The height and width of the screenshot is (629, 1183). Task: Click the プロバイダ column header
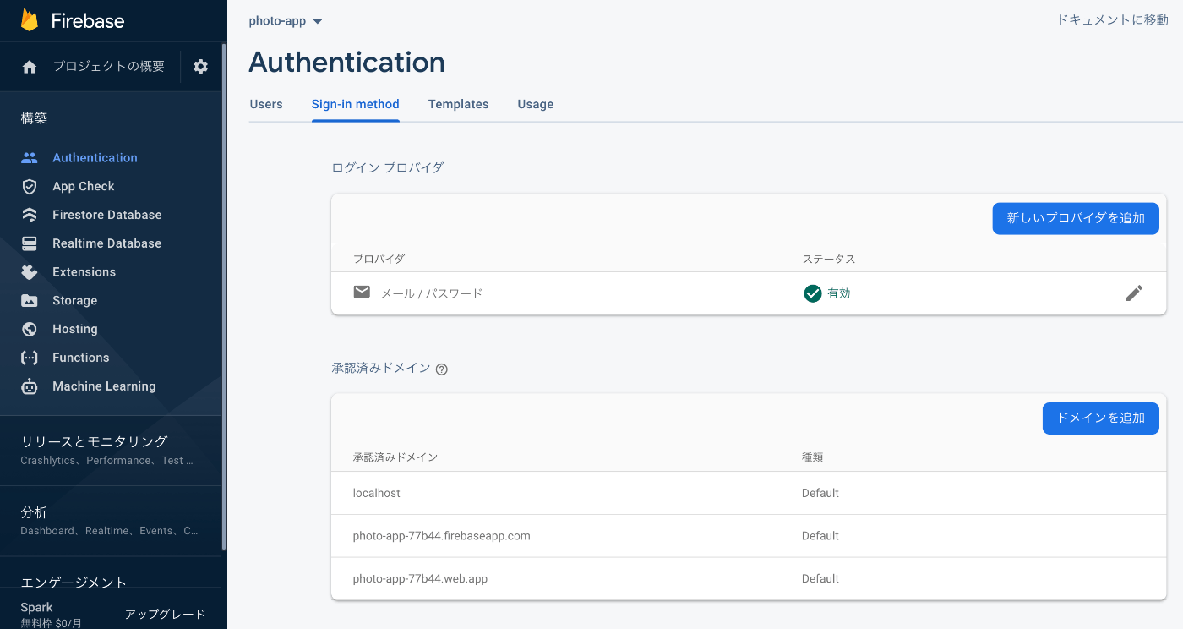click(379, 259)
